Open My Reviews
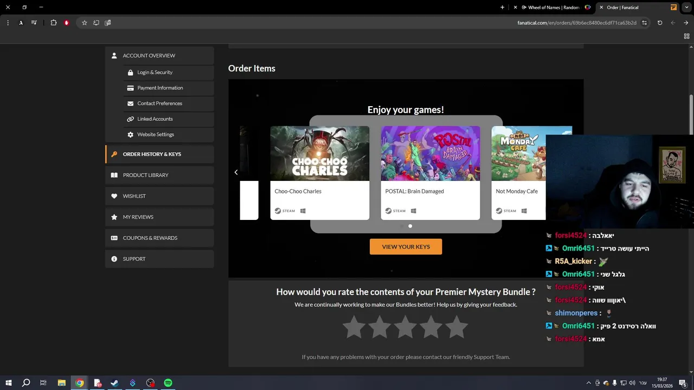Image resolution: width=694 pixels, height=390 pixels. pyautogui.click(x=159, y=217)
